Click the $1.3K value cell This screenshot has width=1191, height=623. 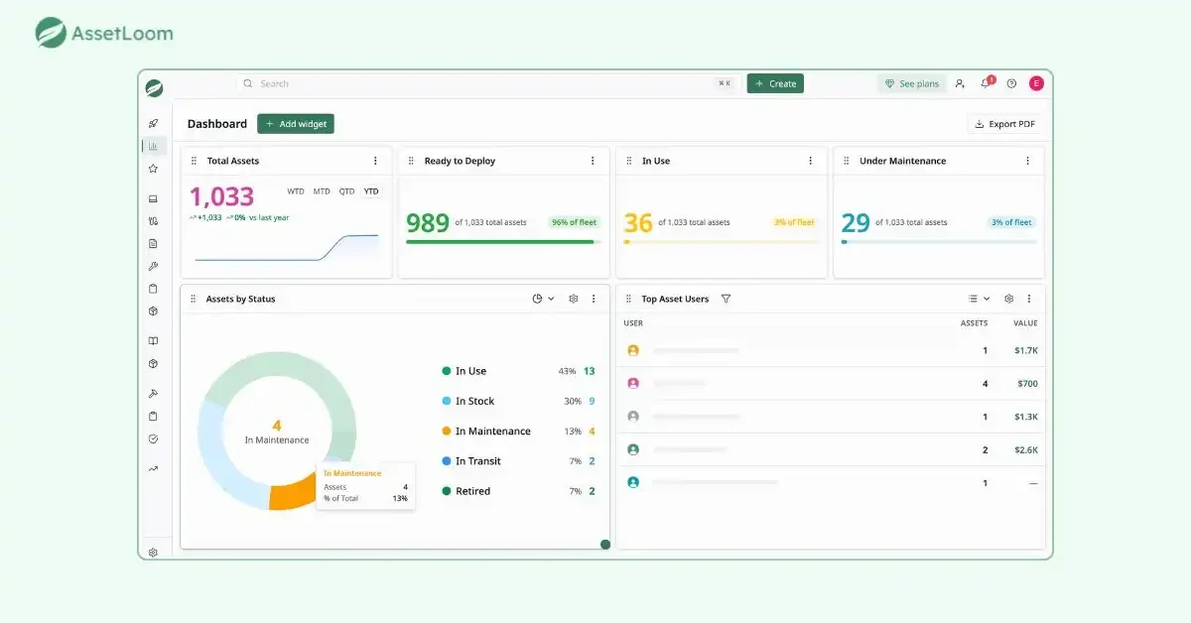pyautogui.click(x=1026, y=417)
